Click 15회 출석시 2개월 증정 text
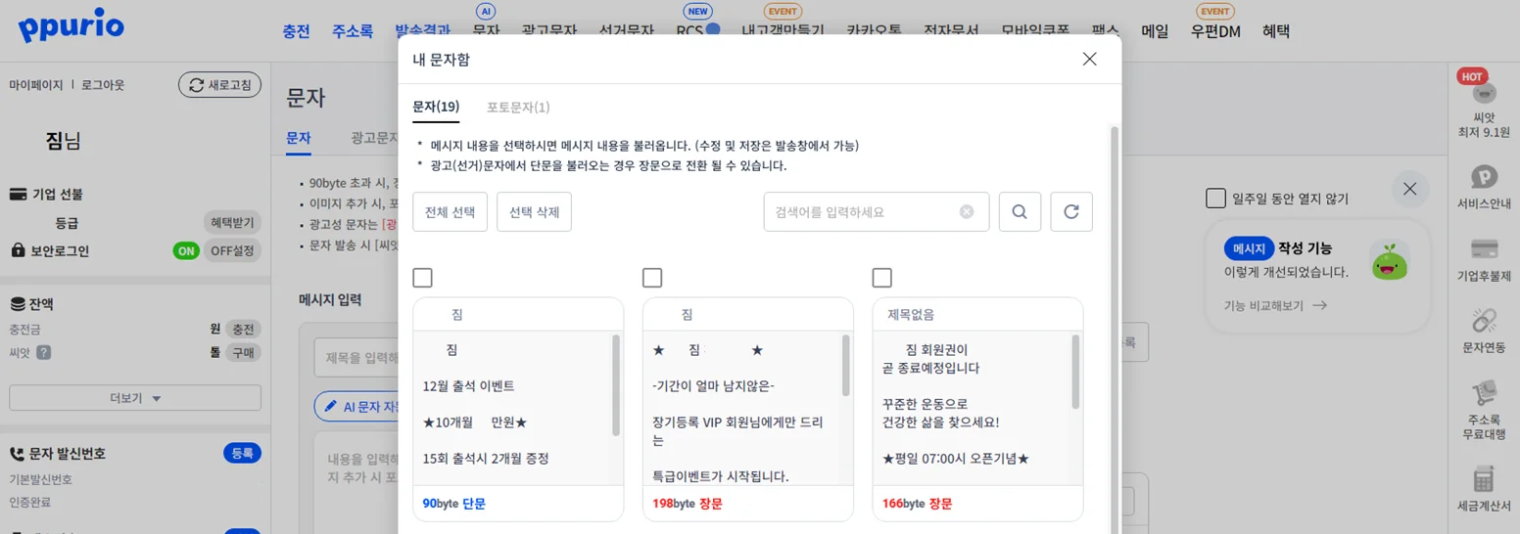Screen dimensions: 1520x534 coord(486,458)
